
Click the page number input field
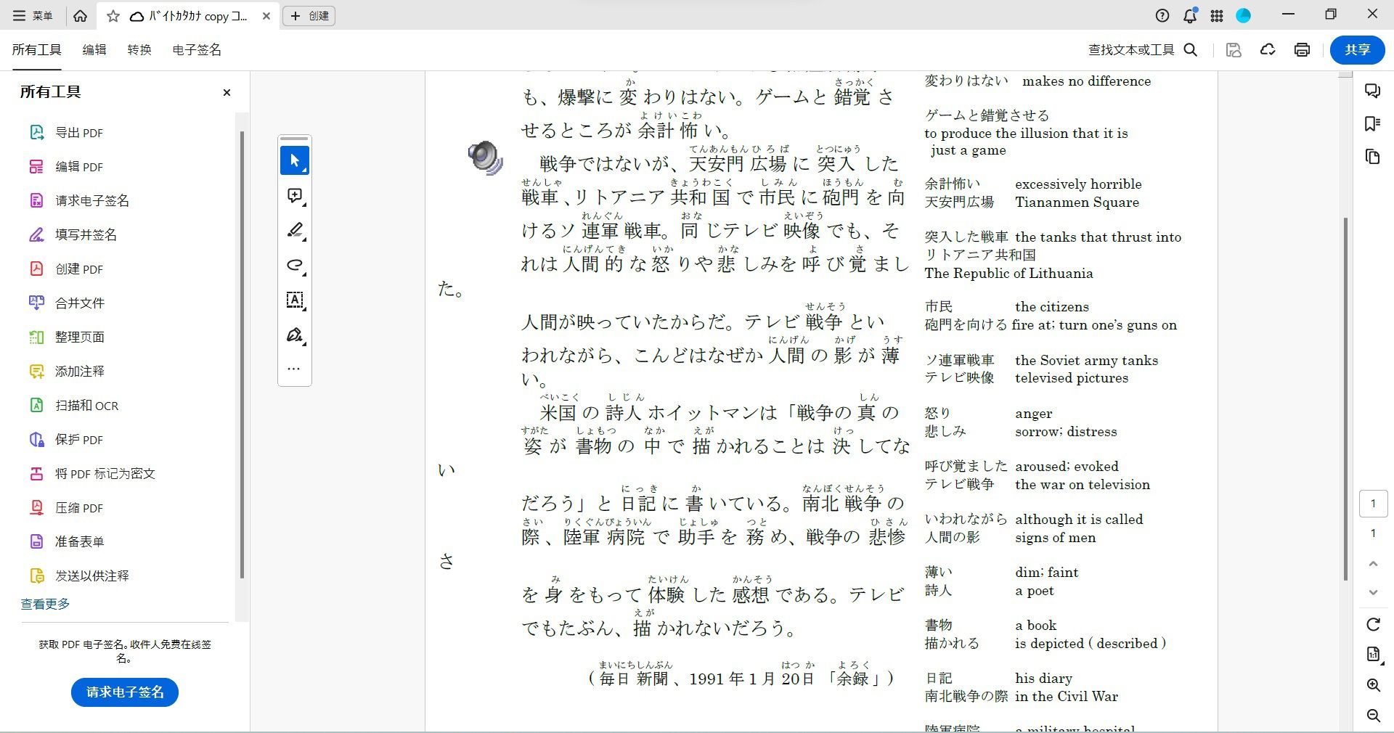(x=1371, y=503)
